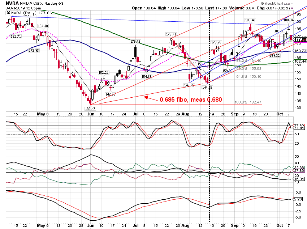Select the 154.85 low label
This screenshot has width=307, height=229.
[146, 76]
